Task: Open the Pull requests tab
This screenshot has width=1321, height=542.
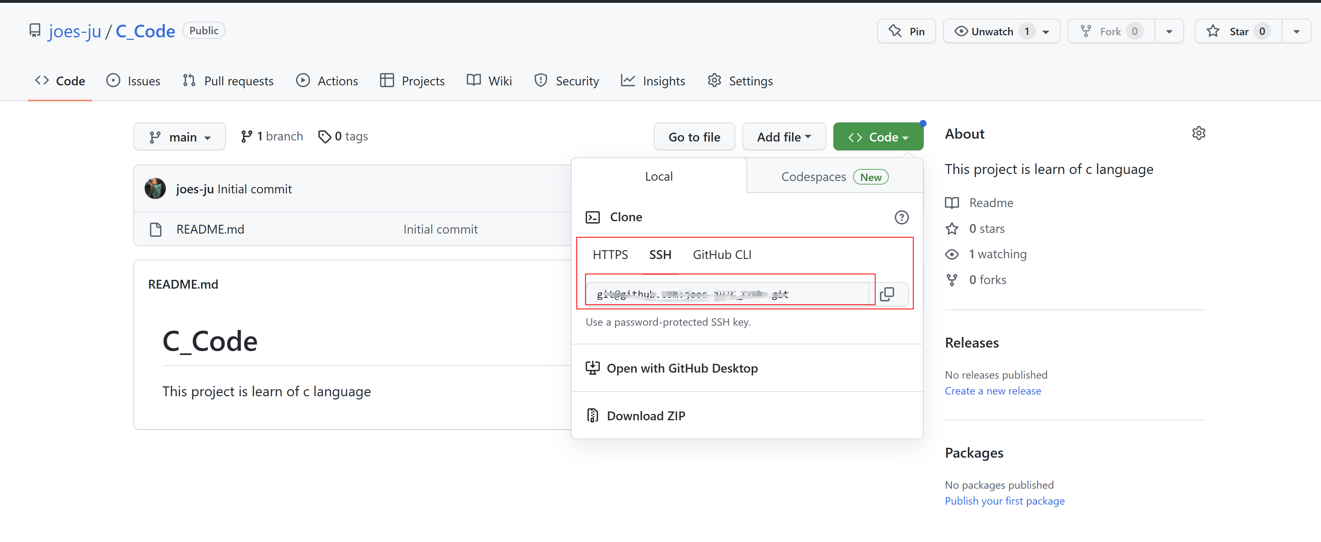Action: click(228, 81)
